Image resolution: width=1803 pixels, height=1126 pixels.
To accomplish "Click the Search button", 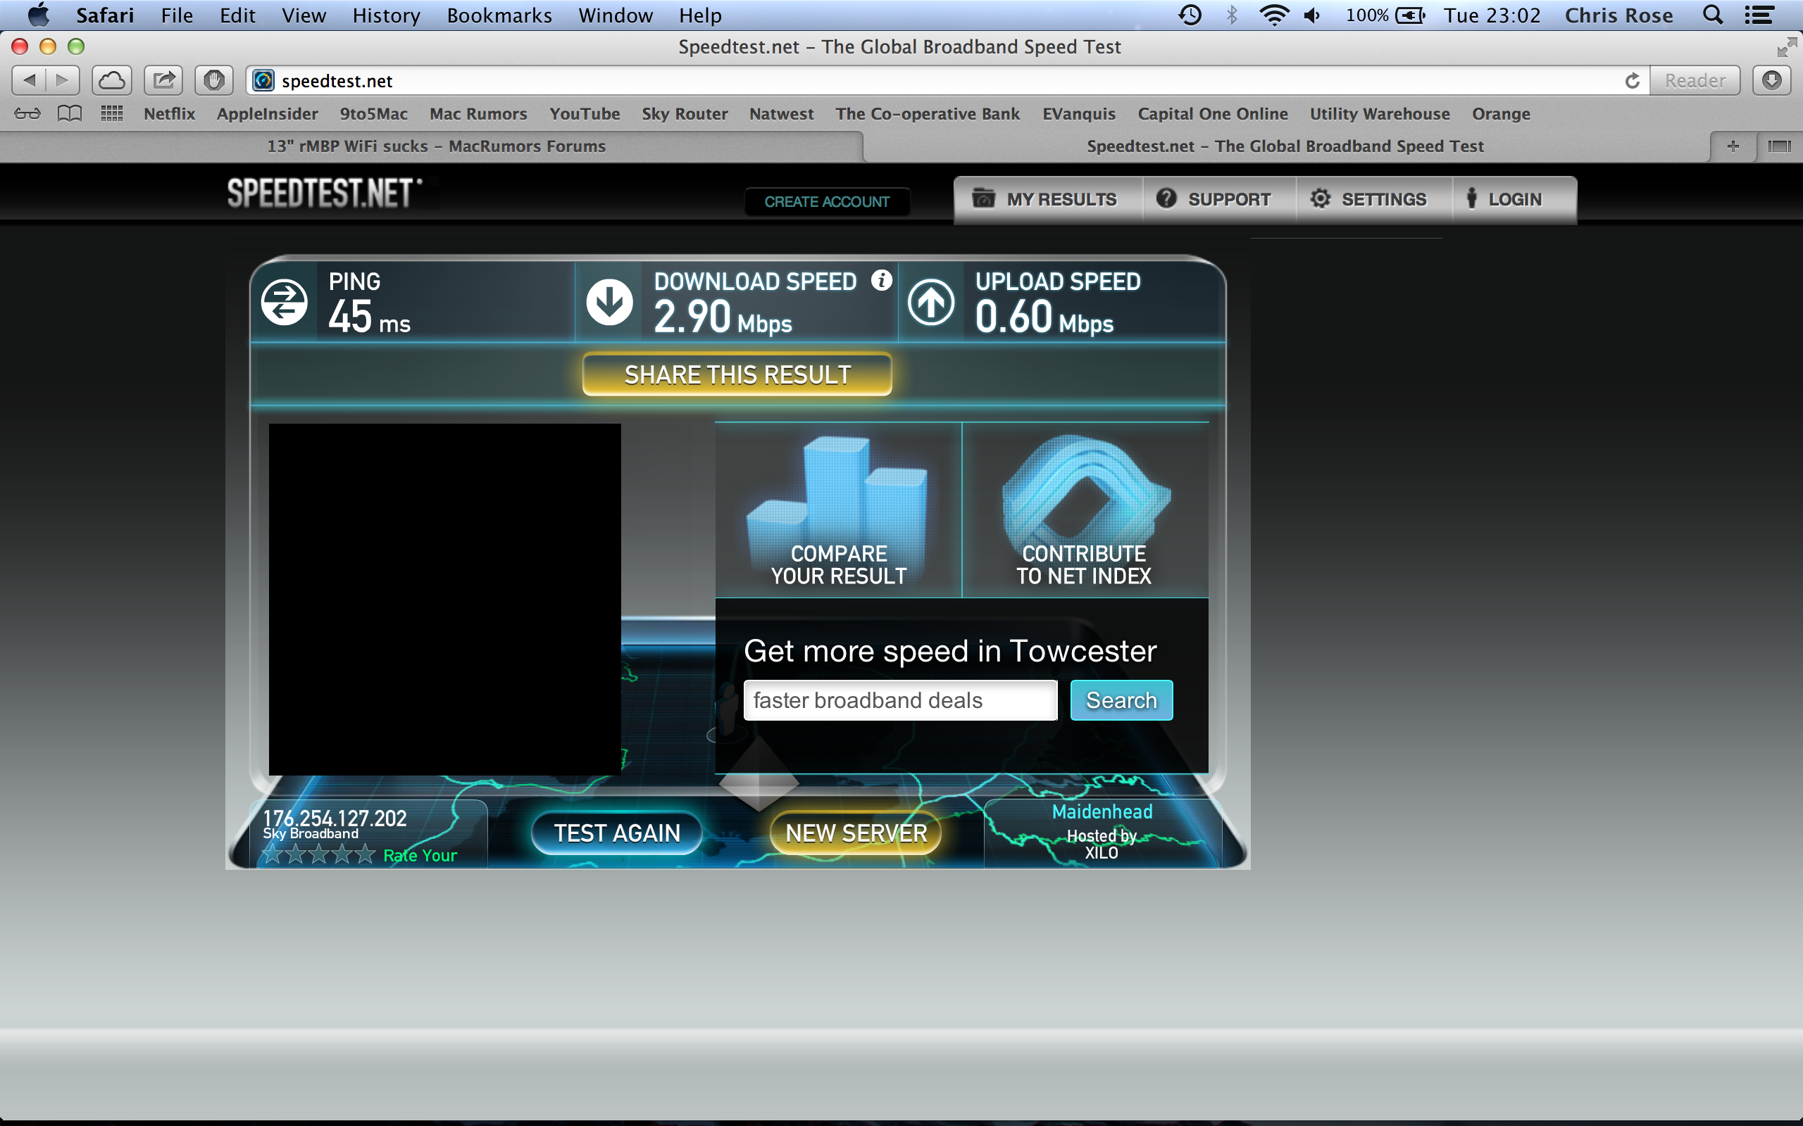I will tap(1121, 700).
